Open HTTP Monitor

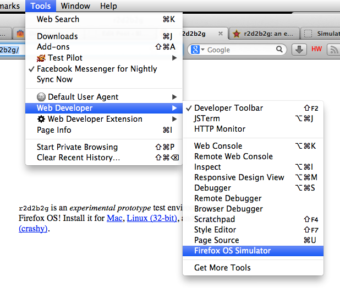tap(253, 129)
